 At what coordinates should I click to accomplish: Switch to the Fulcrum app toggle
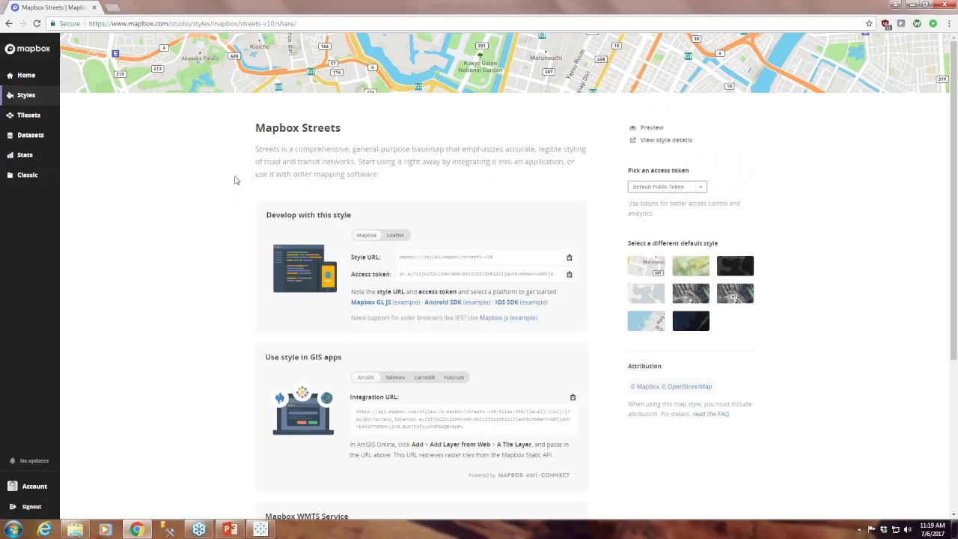pyautogui.click(x=454, y=377)
